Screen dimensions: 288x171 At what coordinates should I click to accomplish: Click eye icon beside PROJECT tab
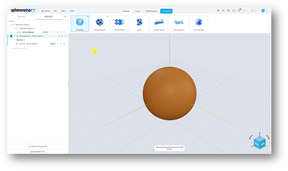[x=65, y=17]
